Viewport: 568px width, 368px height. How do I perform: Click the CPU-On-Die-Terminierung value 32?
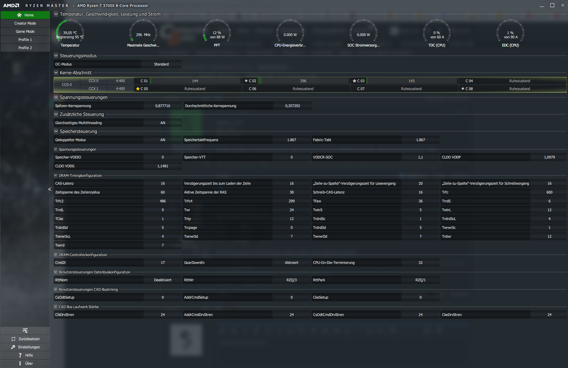coord(420,263)
